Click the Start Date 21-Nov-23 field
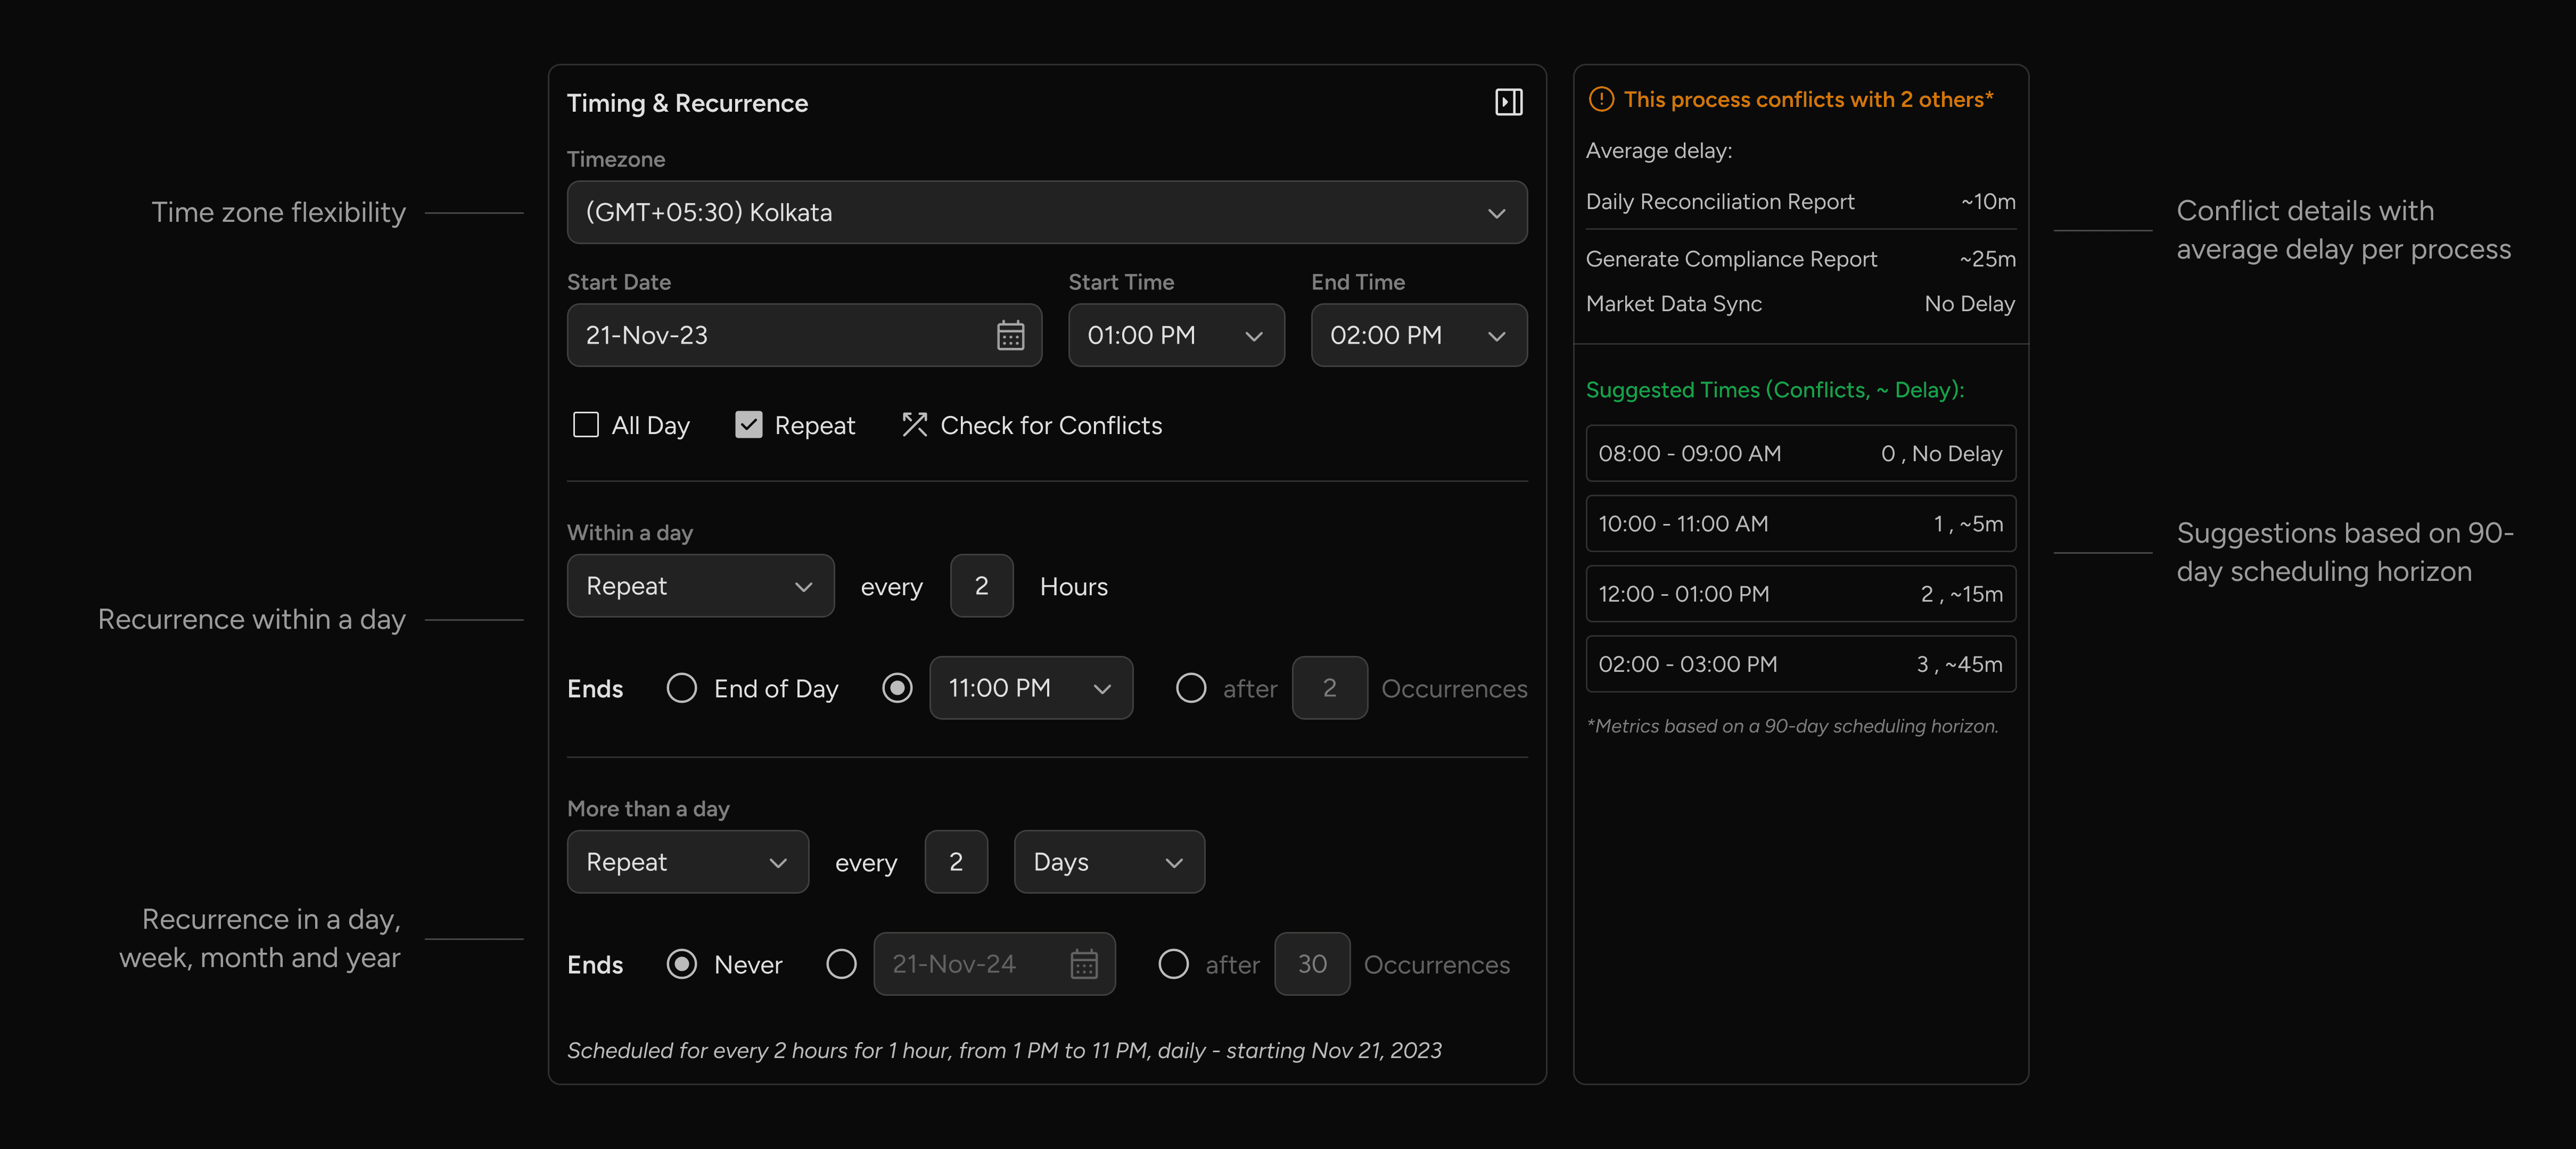The image size is (2576, 1149). click(x=804, y=336)
